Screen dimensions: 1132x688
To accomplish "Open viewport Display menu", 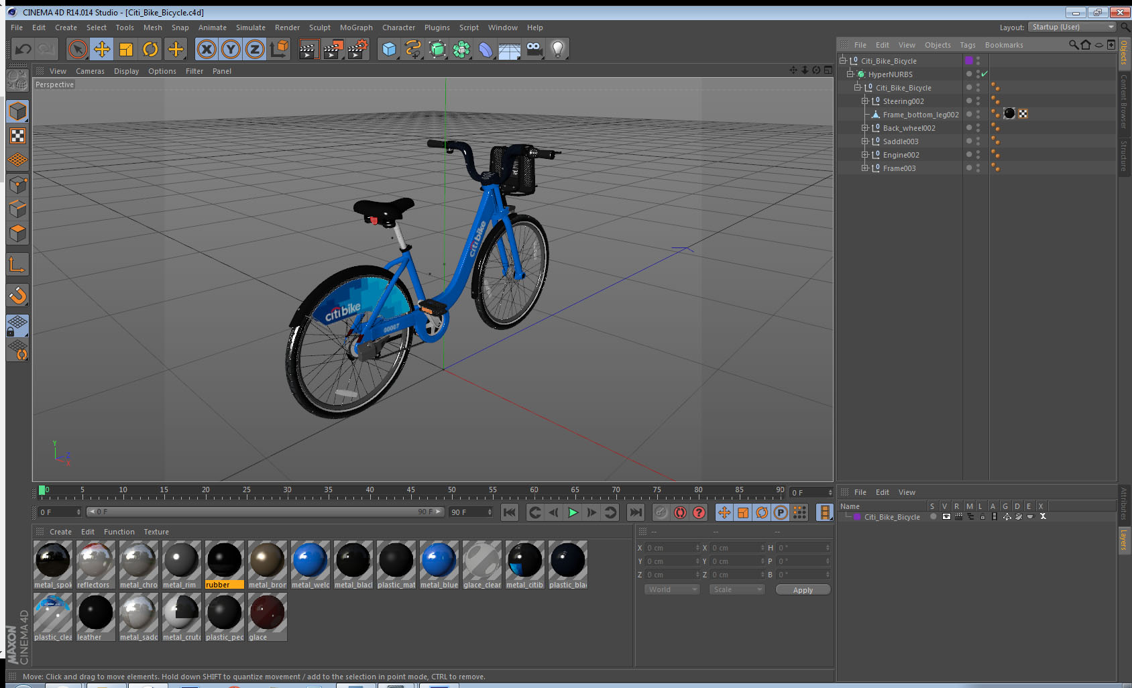I will (x=126, y=71).
